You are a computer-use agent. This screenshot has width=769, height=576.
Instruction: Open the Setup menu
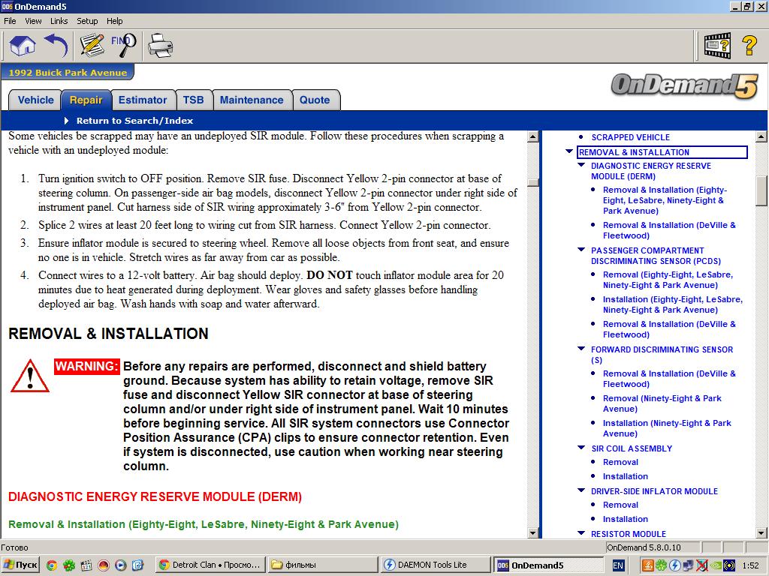87,21
